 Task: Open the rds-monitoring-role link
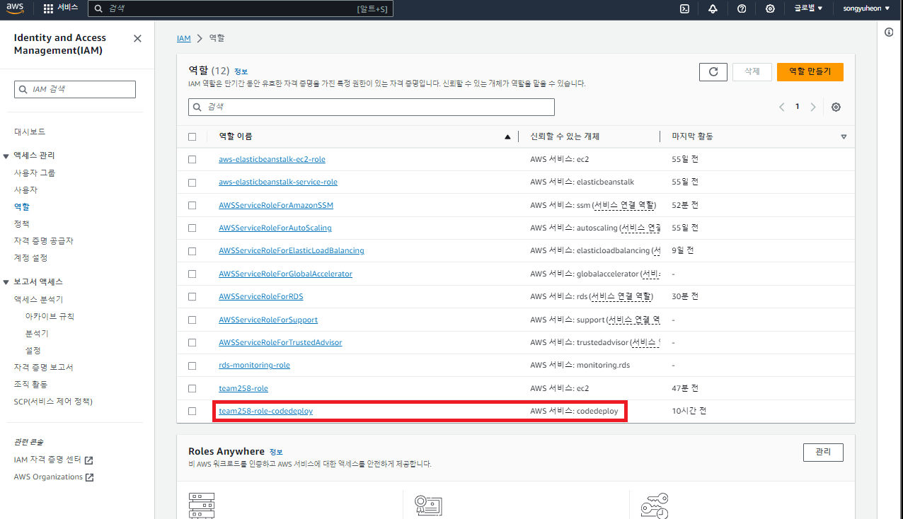[254, 365]
